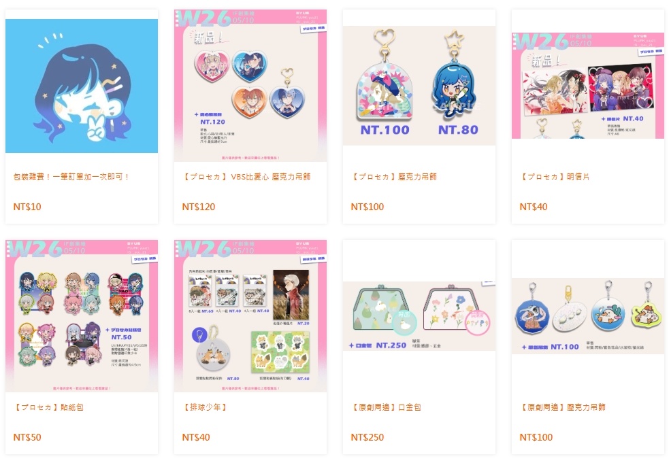Click the NT$250 price of coin purse
The image size is (669, 461).
pyautogui.click(x=368, y=437)
